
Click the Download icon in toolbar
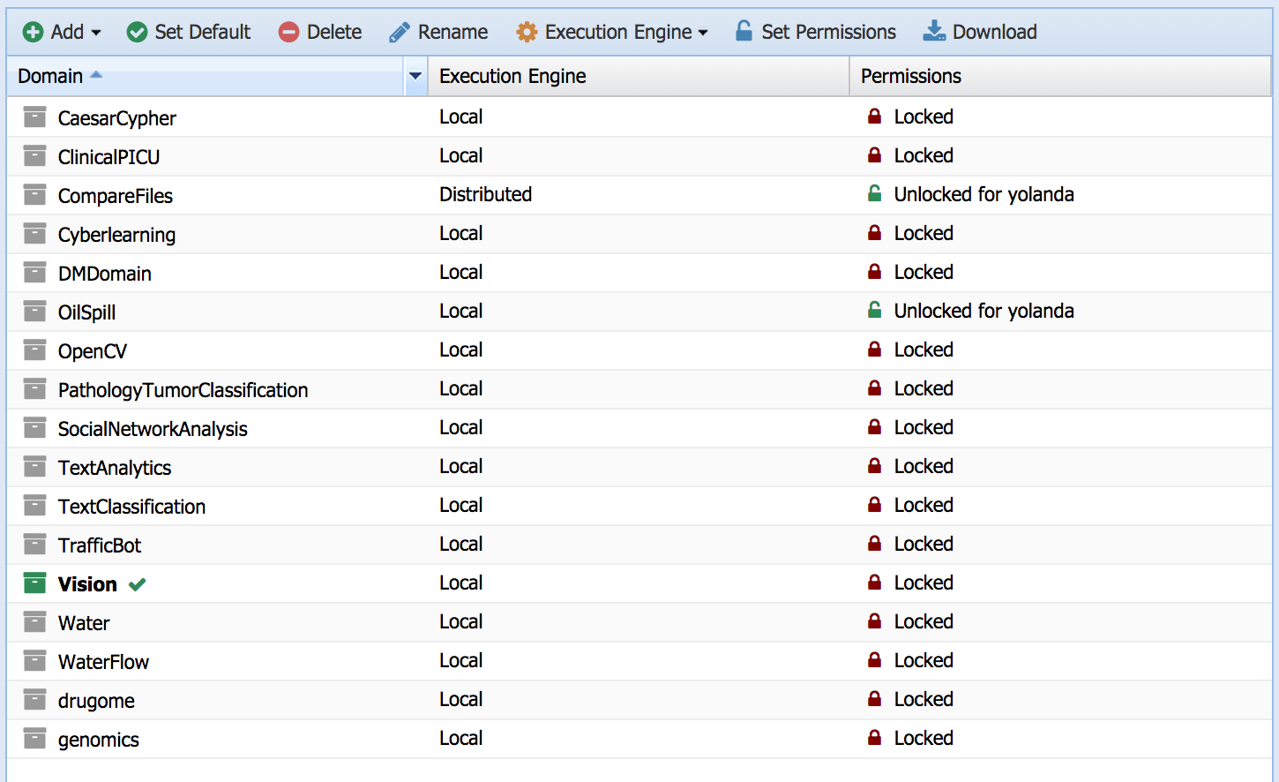coord(933,32)
